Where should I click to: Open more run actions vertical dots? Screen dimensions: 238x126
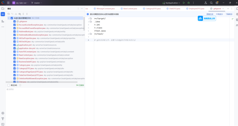(193, 3)
